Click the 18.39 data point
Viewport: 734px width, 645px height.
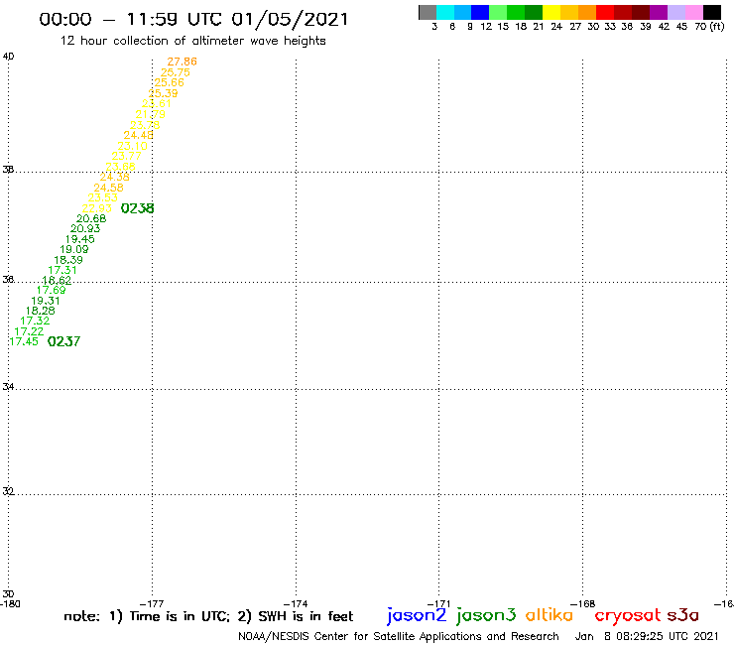[68, 260]
